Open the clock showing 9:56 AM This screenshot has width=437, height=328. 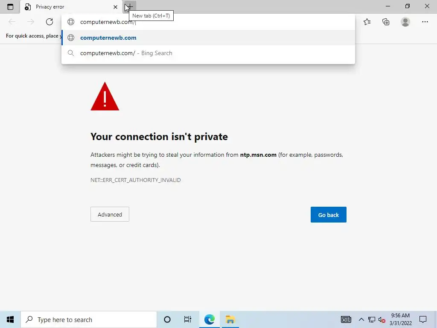(x=400, y=319)
